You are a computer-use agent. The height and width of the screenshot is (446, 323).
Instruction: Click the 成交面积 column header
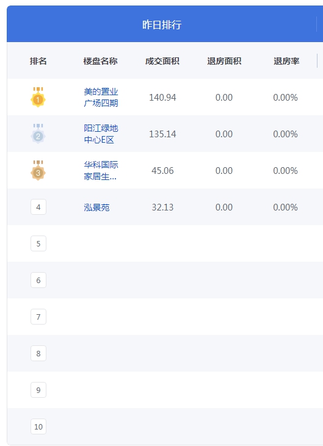(162, 61)
